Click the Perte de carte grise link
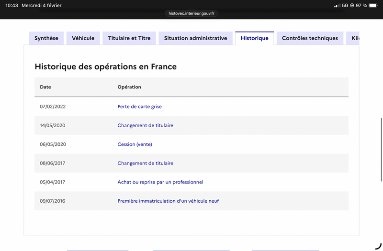This screenshot has height=251, width=383. coord(139,107)
